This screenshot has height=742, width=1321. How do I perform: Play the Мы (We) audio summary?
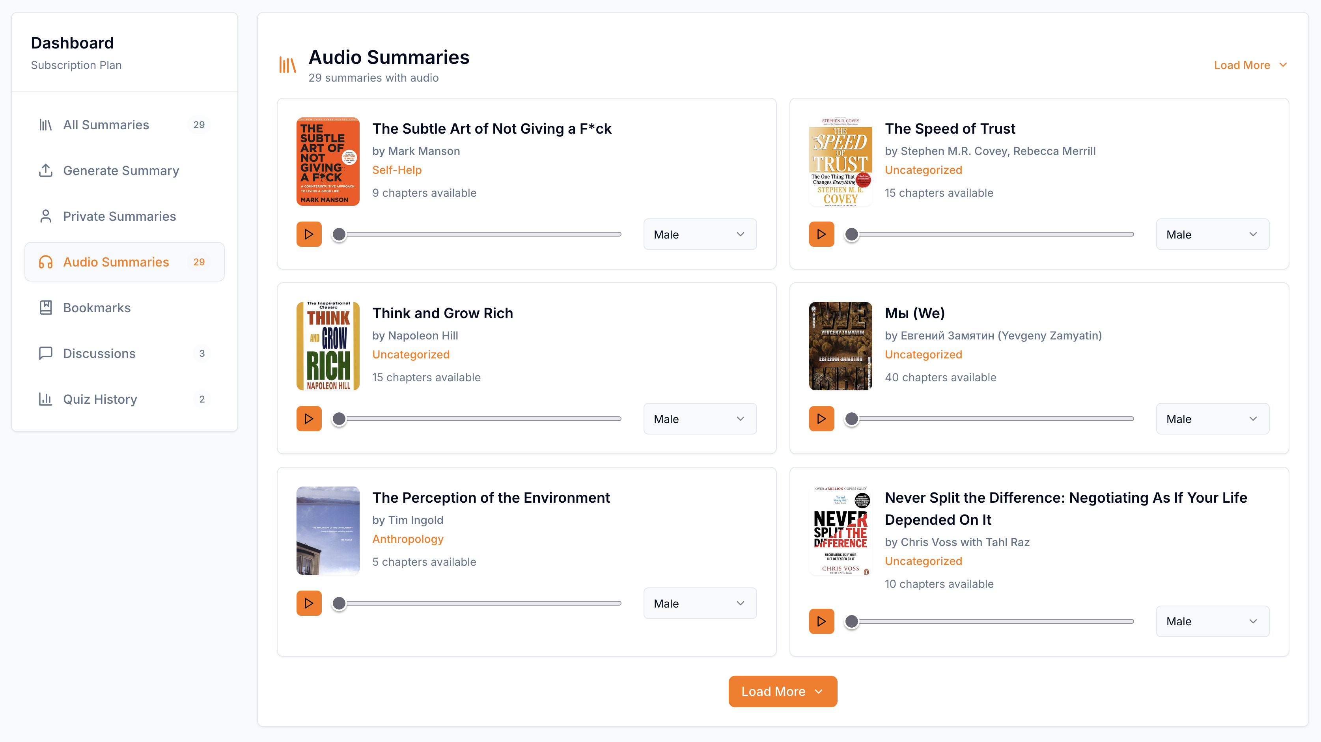821,419
